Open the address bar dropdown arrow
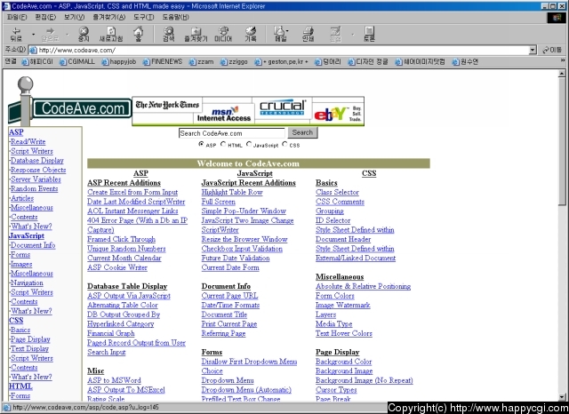 click(533, 50)
